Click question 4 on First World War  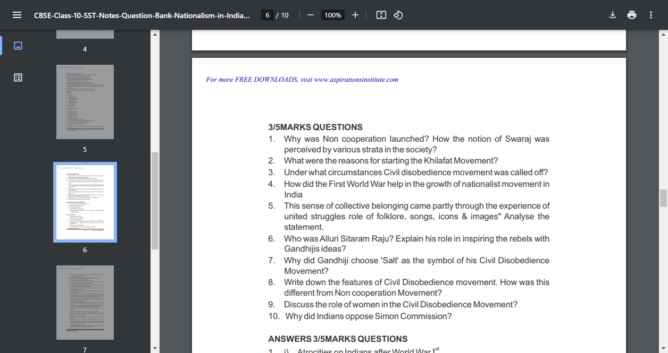(x=409, y=190)
